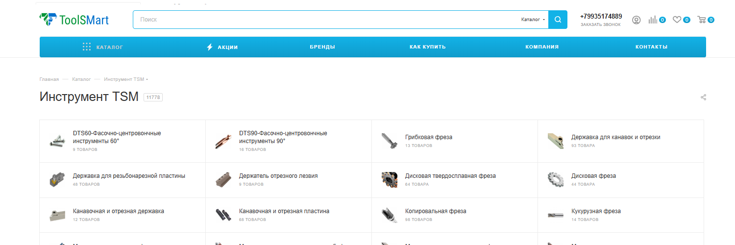Click the '98 ТОВАРОВ' count text

pyautogui.click(x=418, y=220)
